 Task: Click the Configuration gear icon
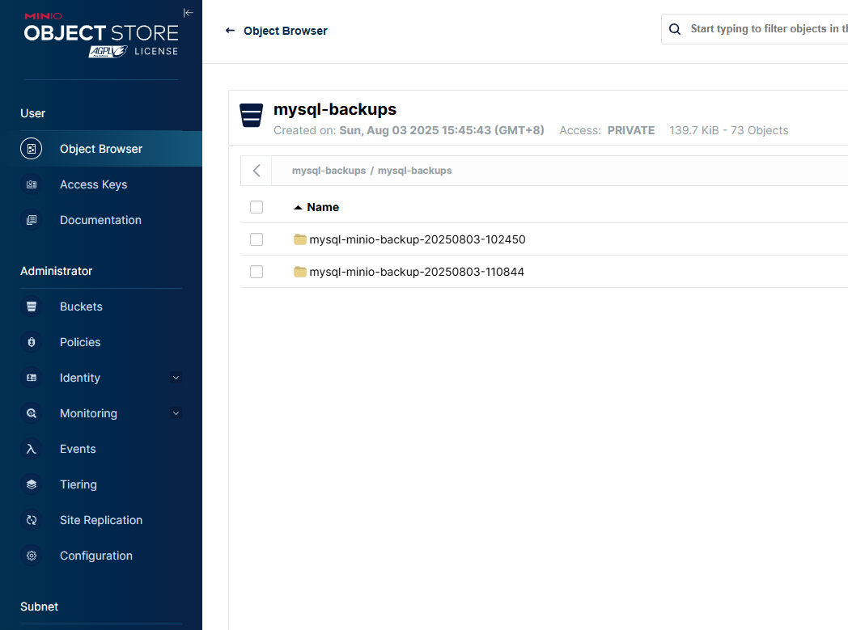pyautogui.click(x=32, y=556)
